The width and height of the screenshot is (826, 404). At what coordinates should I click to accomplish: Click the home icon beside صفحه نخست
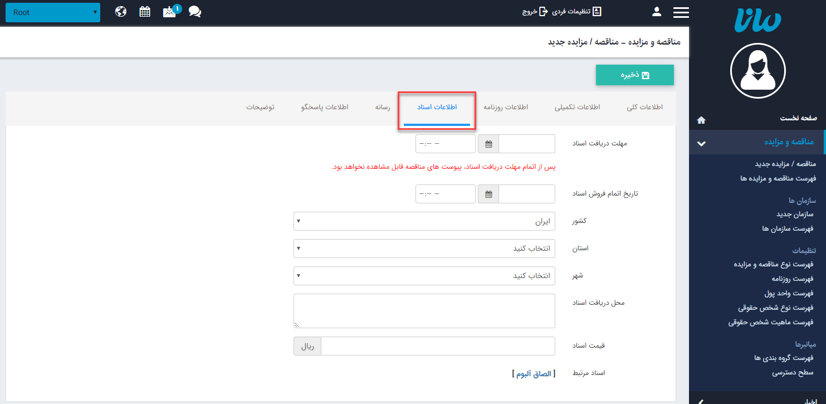click(701, 119)
